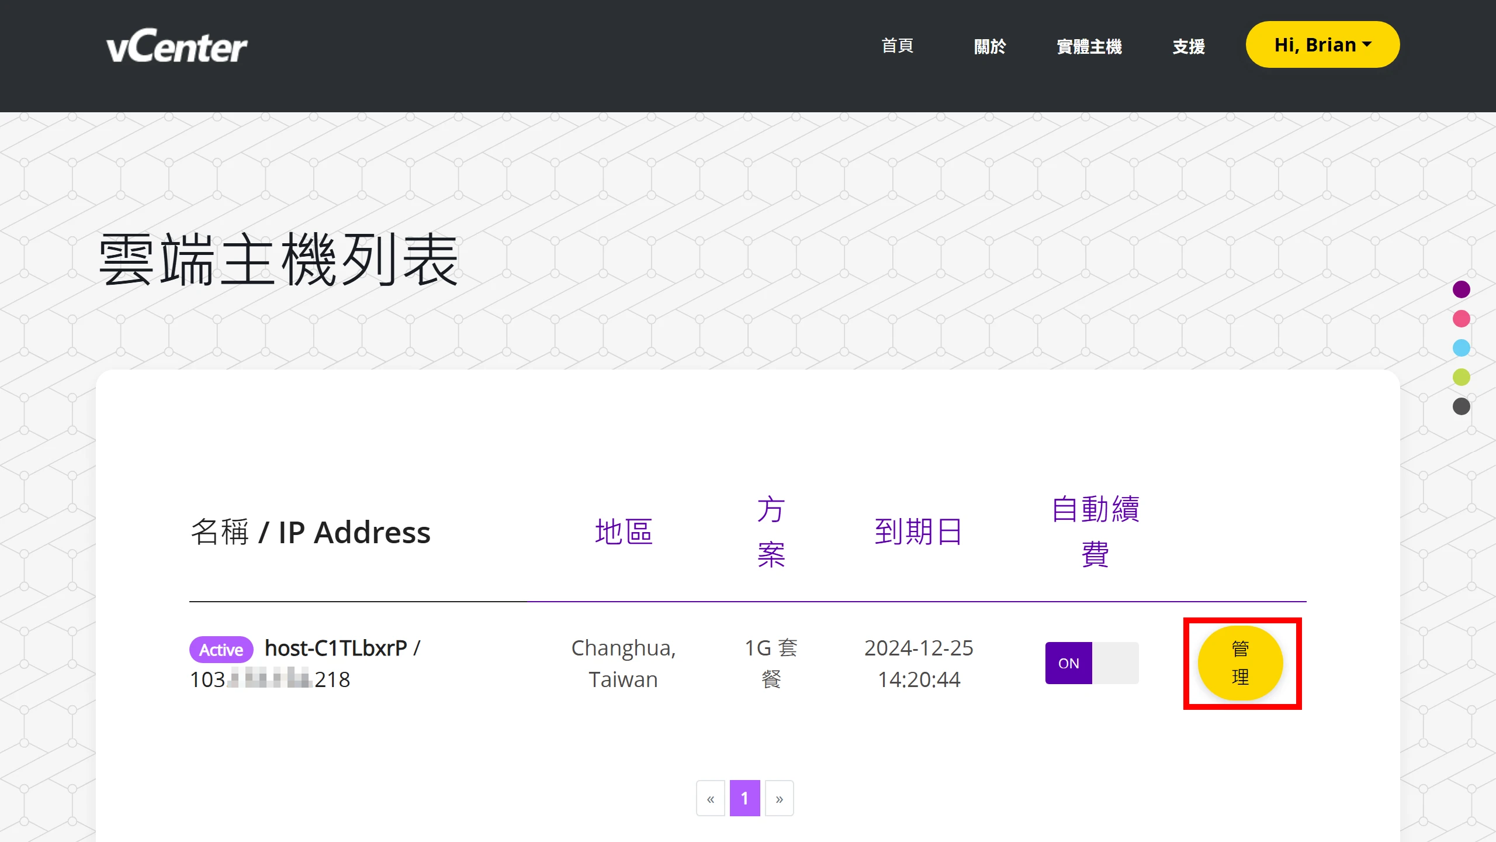Turn off the 自動續費 switch
Screen dimensions: 1496x842
pyautogui.click(x=1091, y=662)
